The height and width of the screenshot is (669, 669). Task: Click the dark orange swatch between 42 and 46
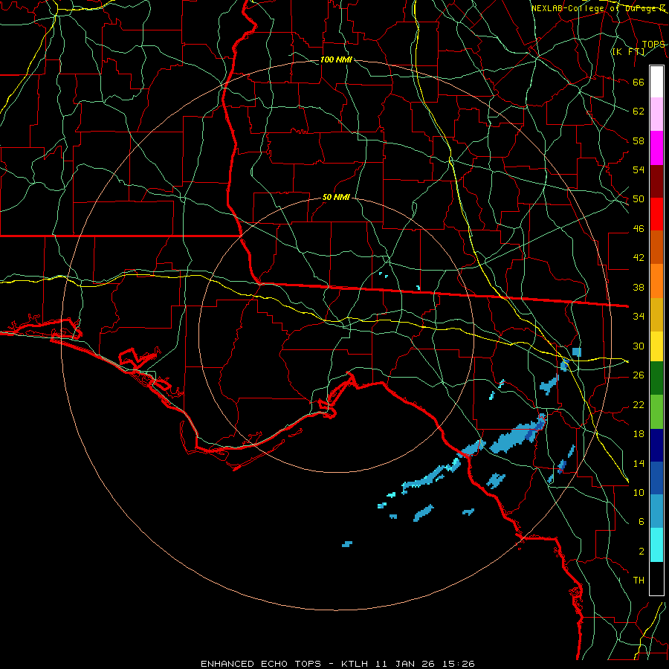tap(656, 247)
